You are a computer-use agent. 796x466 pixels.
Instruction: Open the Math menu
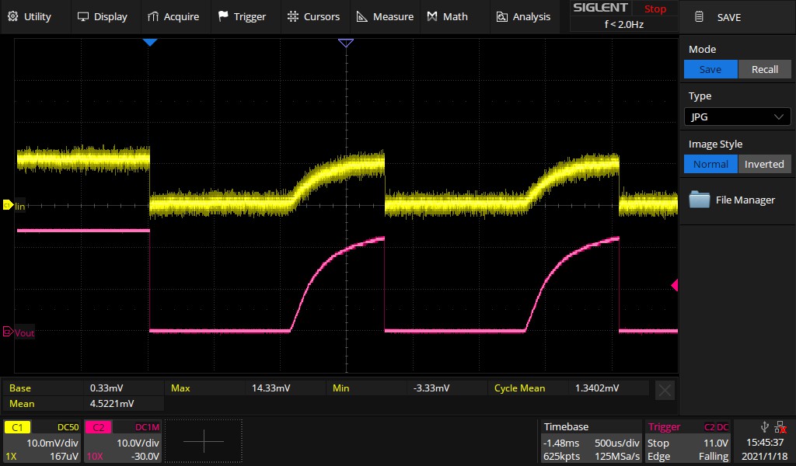pyautogui.click(x=447, y=17)
